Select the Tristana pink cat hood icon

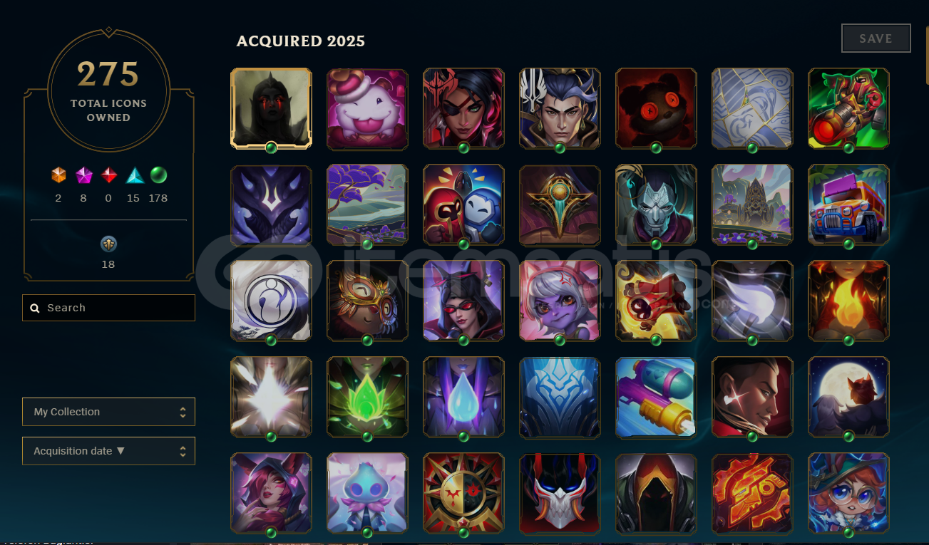(560, 301)
